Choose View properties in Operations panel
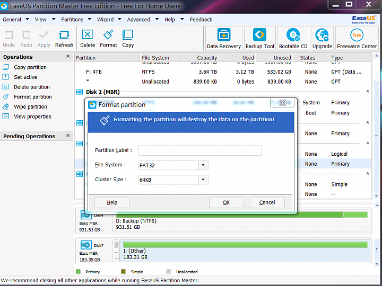This screenshot has width=382, height=286. pyautogui.click(x=32, y=117)
